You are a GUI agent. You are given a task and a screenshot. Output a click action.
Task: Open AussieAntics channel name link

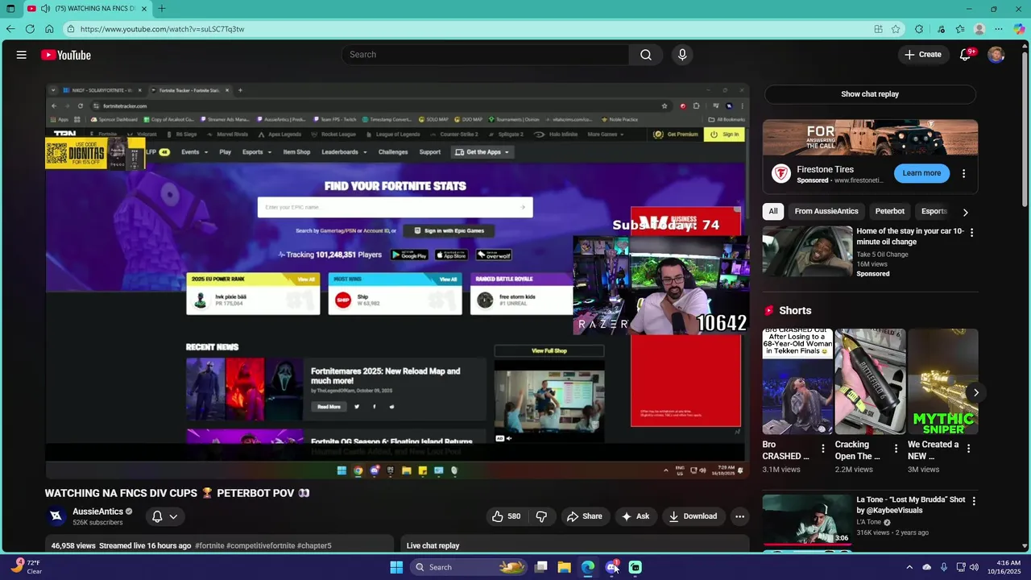coord(97,512)
